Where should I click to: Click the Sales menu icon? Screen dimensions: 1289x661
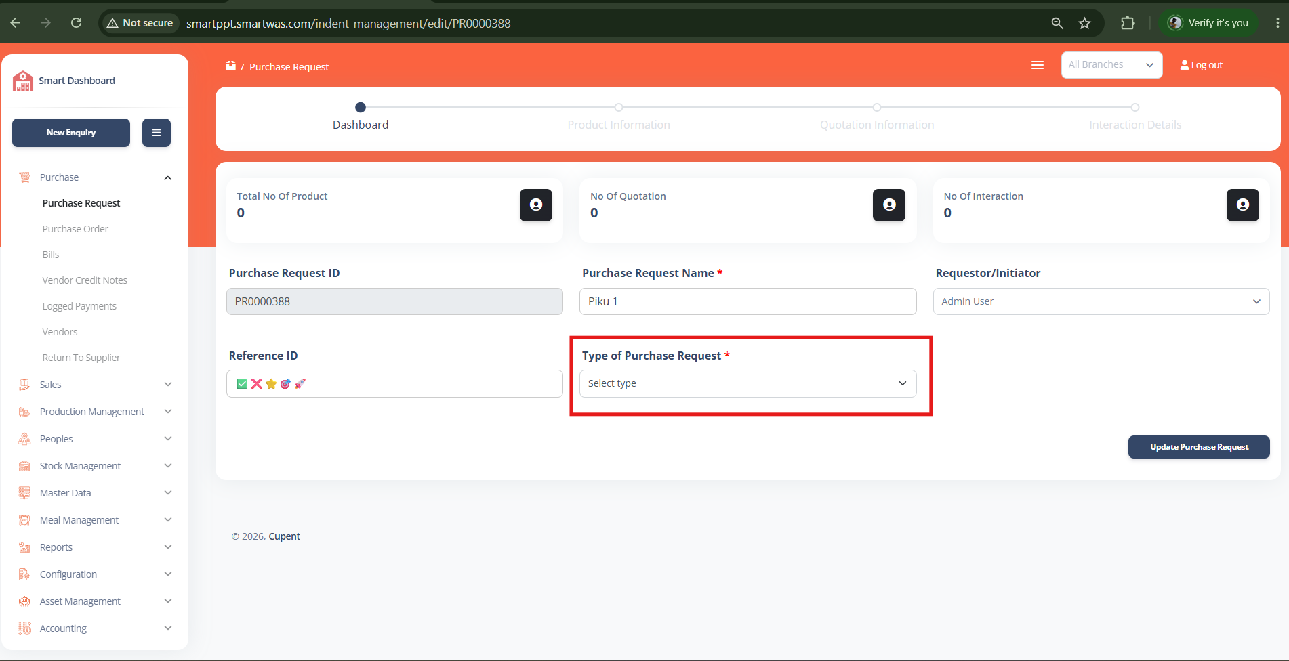point(24,385)
